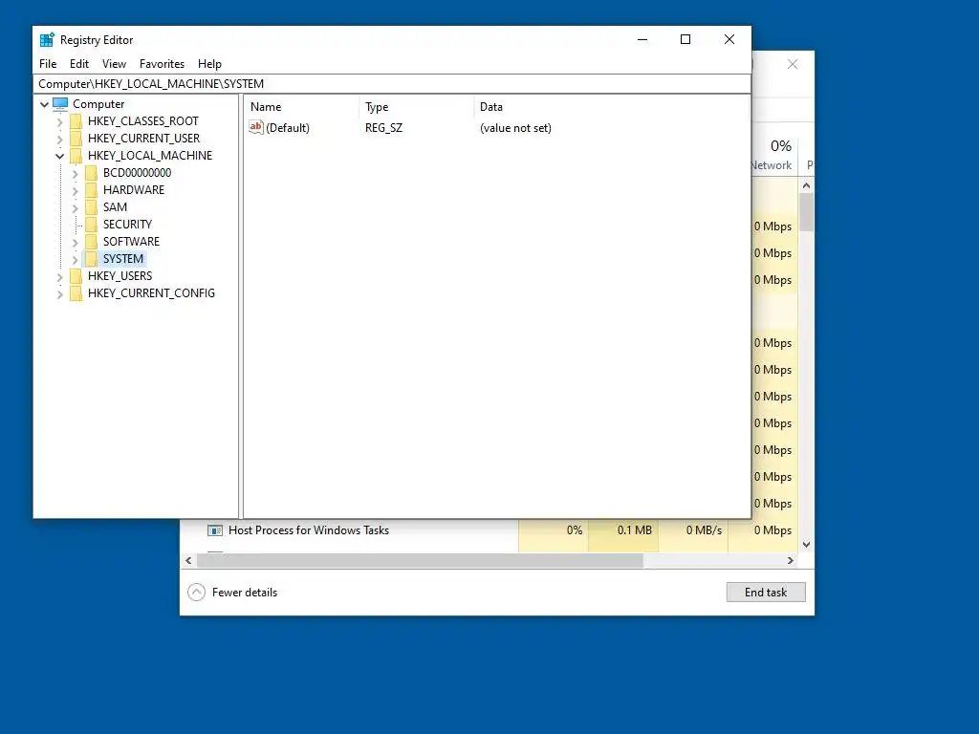Click the REG_SZ type cell
Image resolution: width=979 pixels, height=734 pixels.
coord(384,128)
